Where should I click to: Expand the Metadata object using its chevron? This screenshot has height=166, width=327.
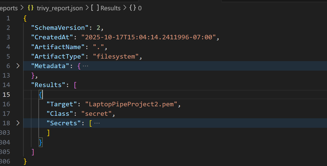click(x=18, y=66)
